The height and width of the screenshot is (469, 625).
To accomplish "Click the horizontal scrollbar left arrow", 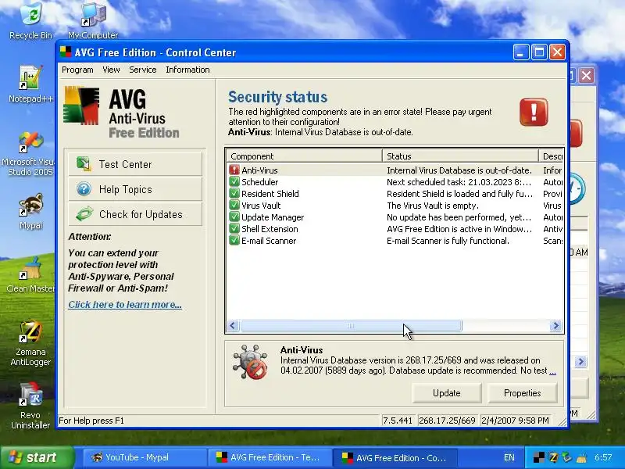I will (233, 326).
